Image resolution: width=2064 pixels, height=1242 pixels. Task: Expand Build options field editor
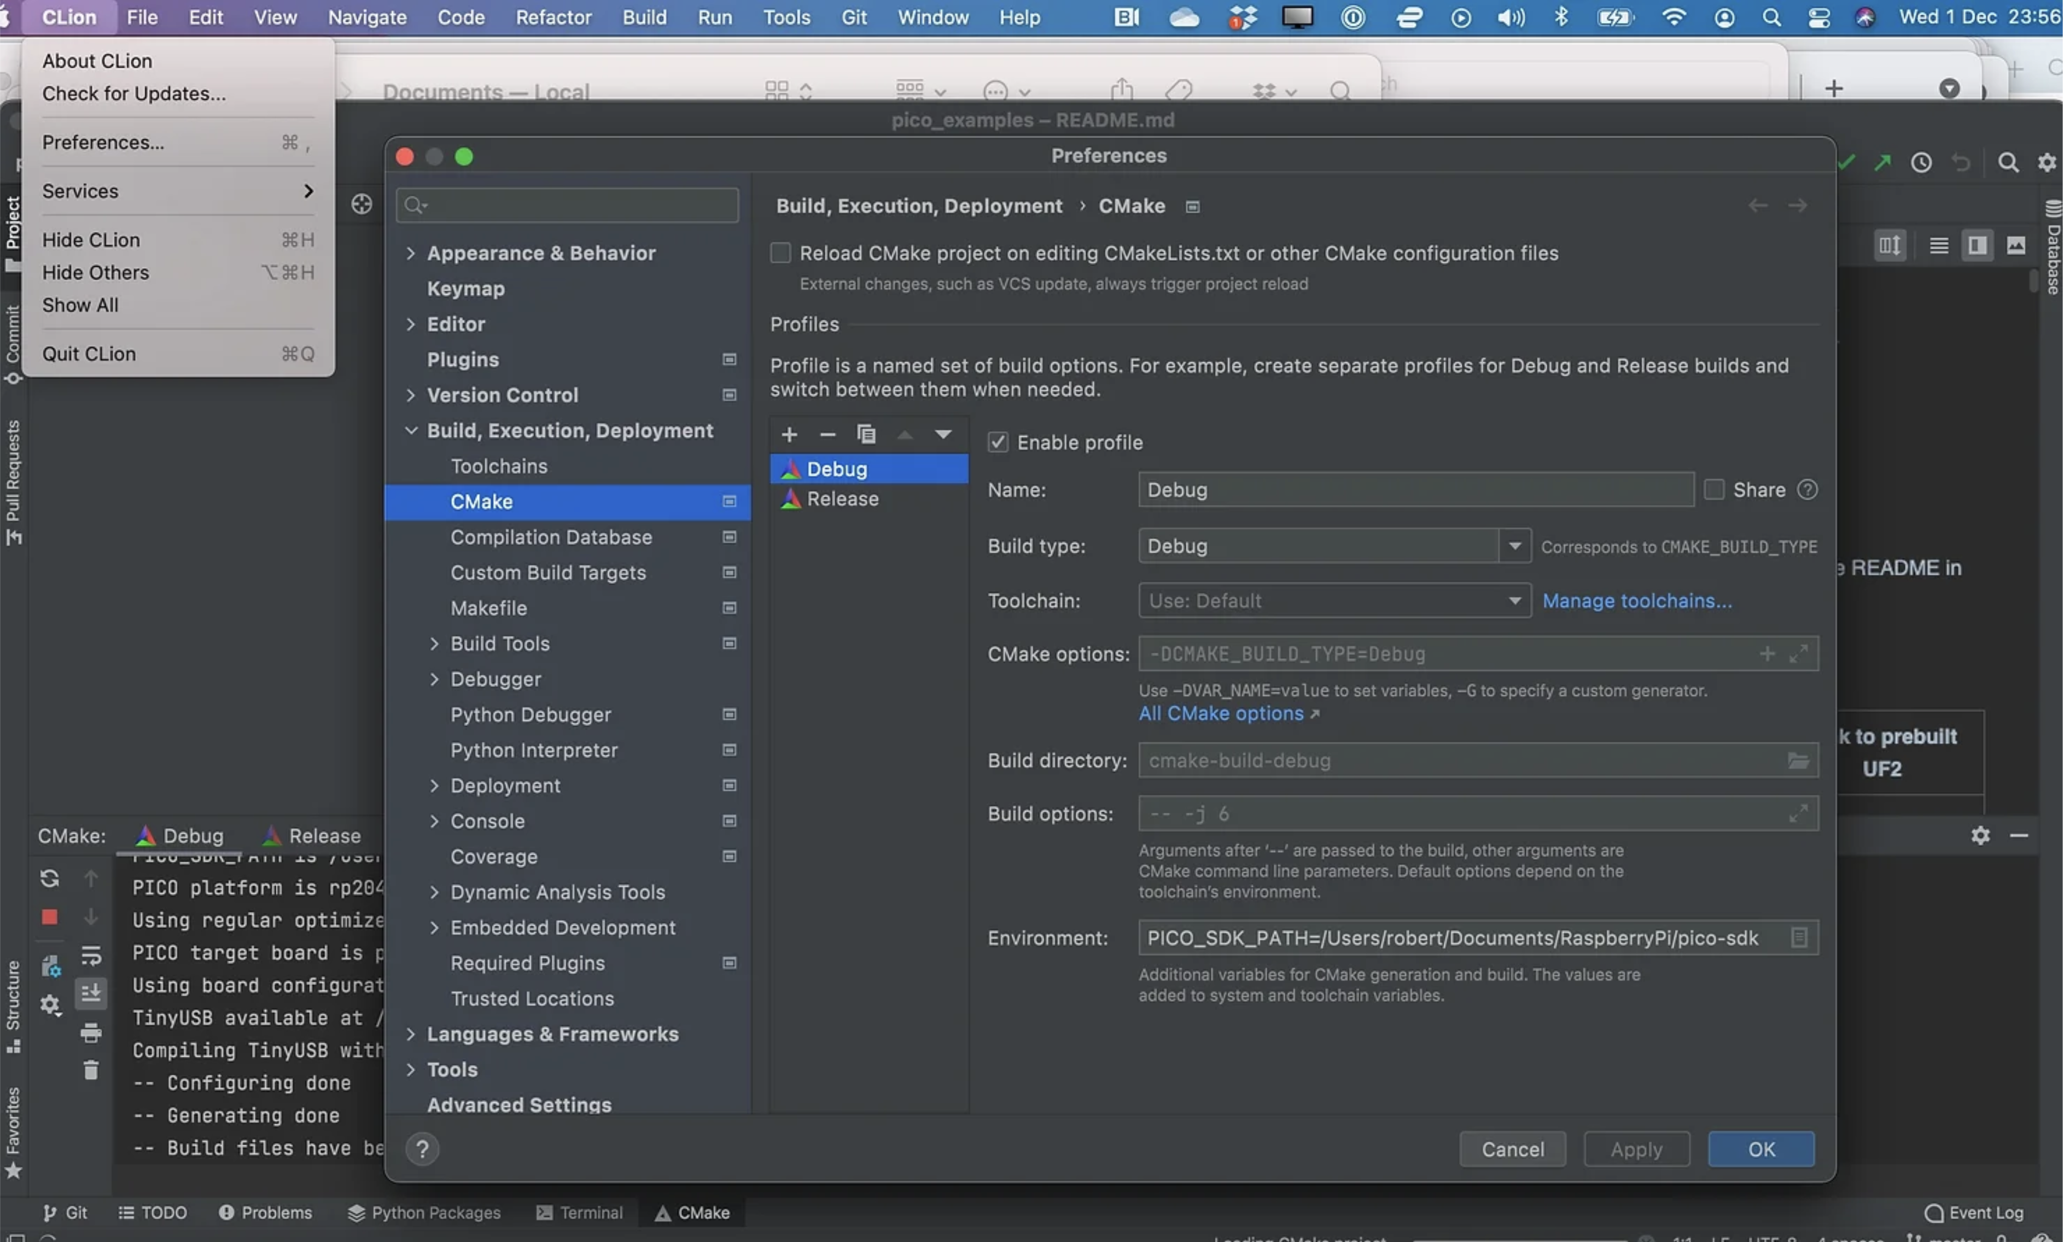tap(1798, 813)
